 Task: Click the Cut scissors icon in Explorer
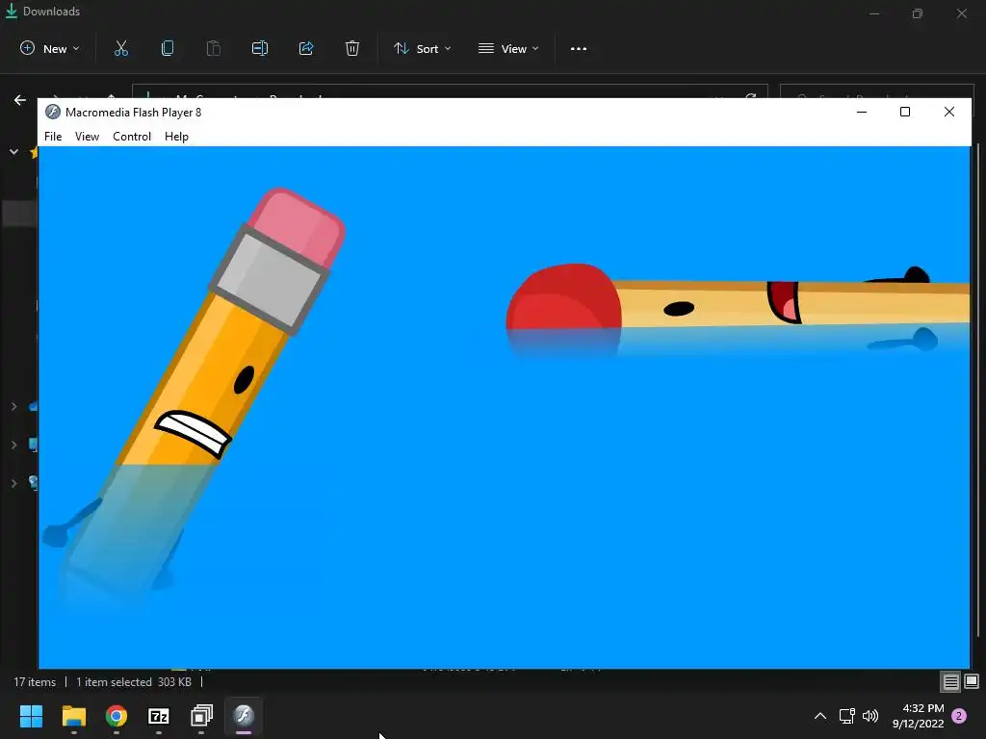pos(120,48)
